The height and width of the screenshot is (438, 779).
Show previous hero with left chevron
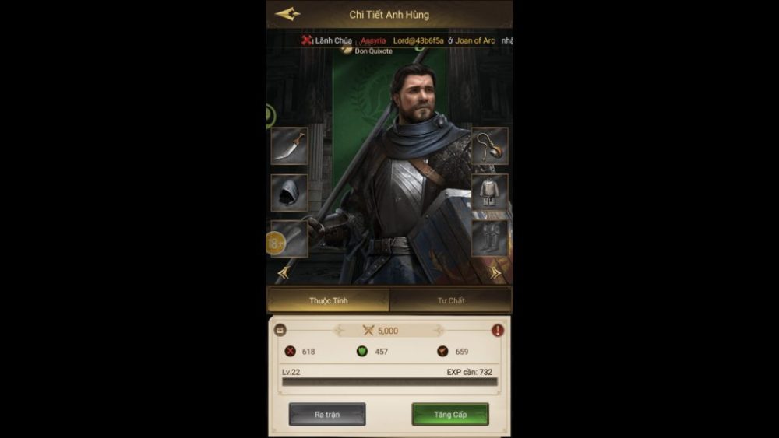point(284,272)
